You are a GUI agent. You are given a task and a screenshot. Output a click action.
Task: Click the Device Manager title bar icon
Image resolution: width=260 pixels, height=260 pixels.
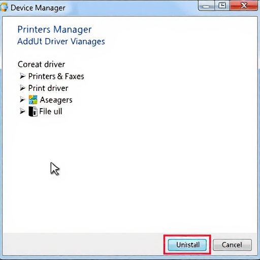tap(4, 8)
